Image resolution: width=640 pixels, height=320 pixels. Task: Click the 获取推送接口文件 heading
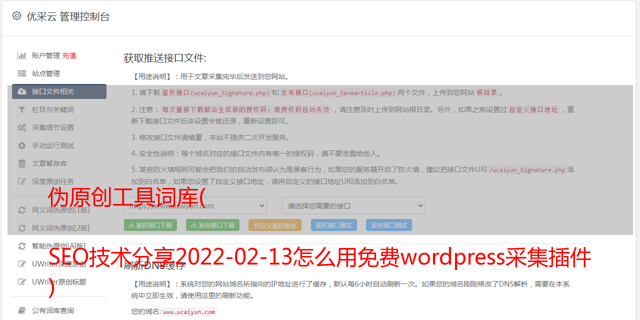165,58
